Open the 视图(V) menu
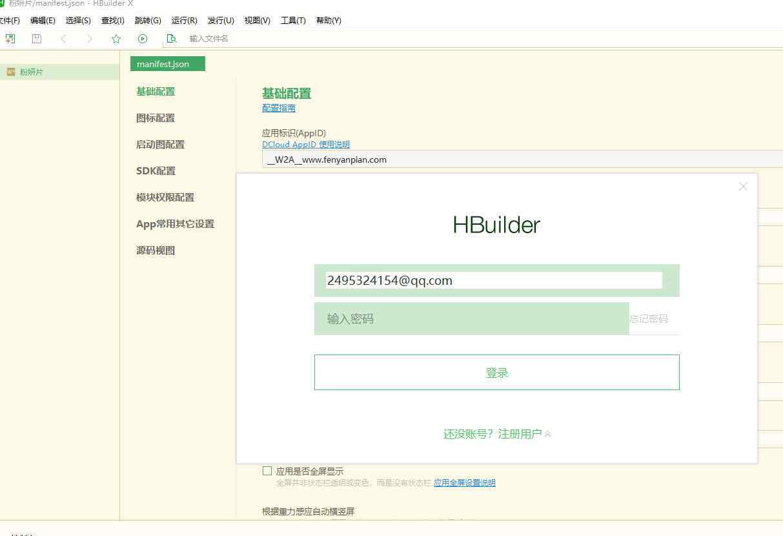 (x=257, y=21)
